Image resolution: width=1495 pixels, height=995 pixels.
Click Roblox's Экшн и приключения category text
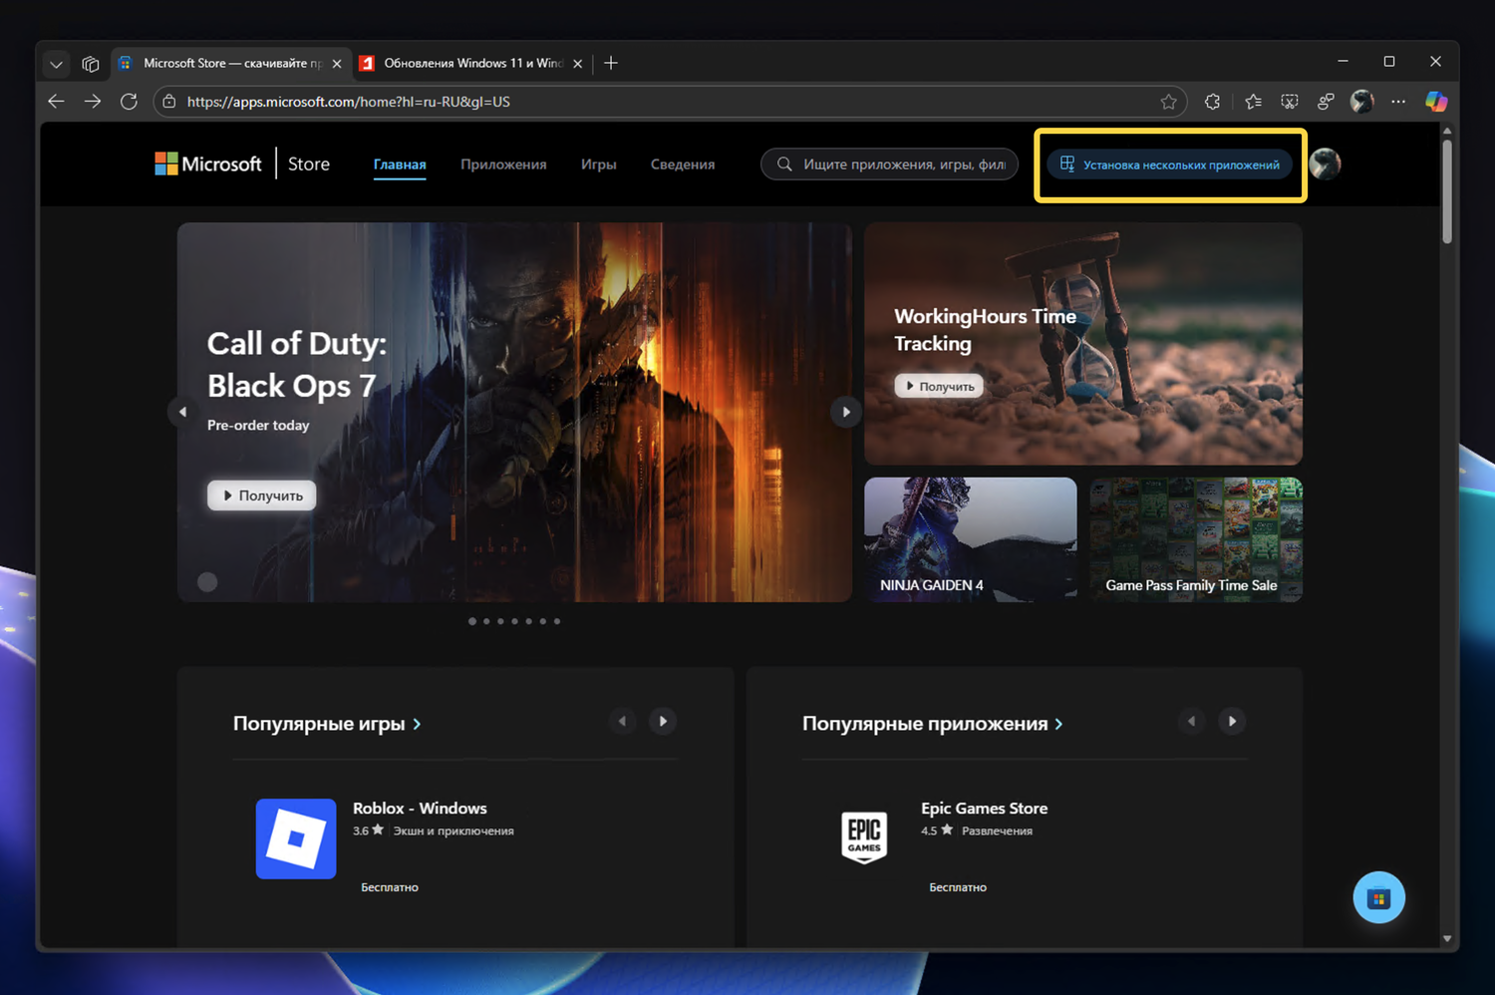click(453, 831)
